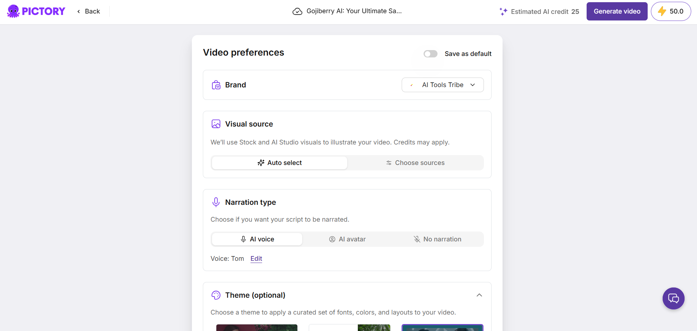Click the Voice: Tom label
The image size is (697, 331).
click(227, 259)
